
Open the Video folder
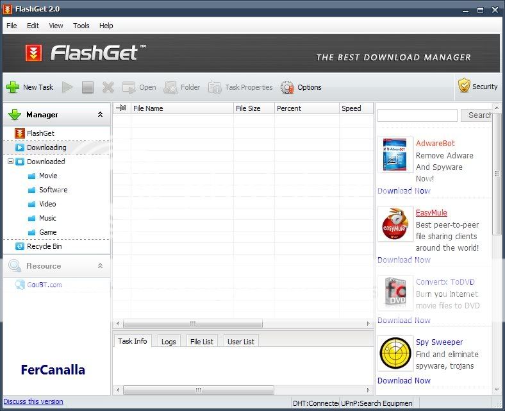pos(42,205)
